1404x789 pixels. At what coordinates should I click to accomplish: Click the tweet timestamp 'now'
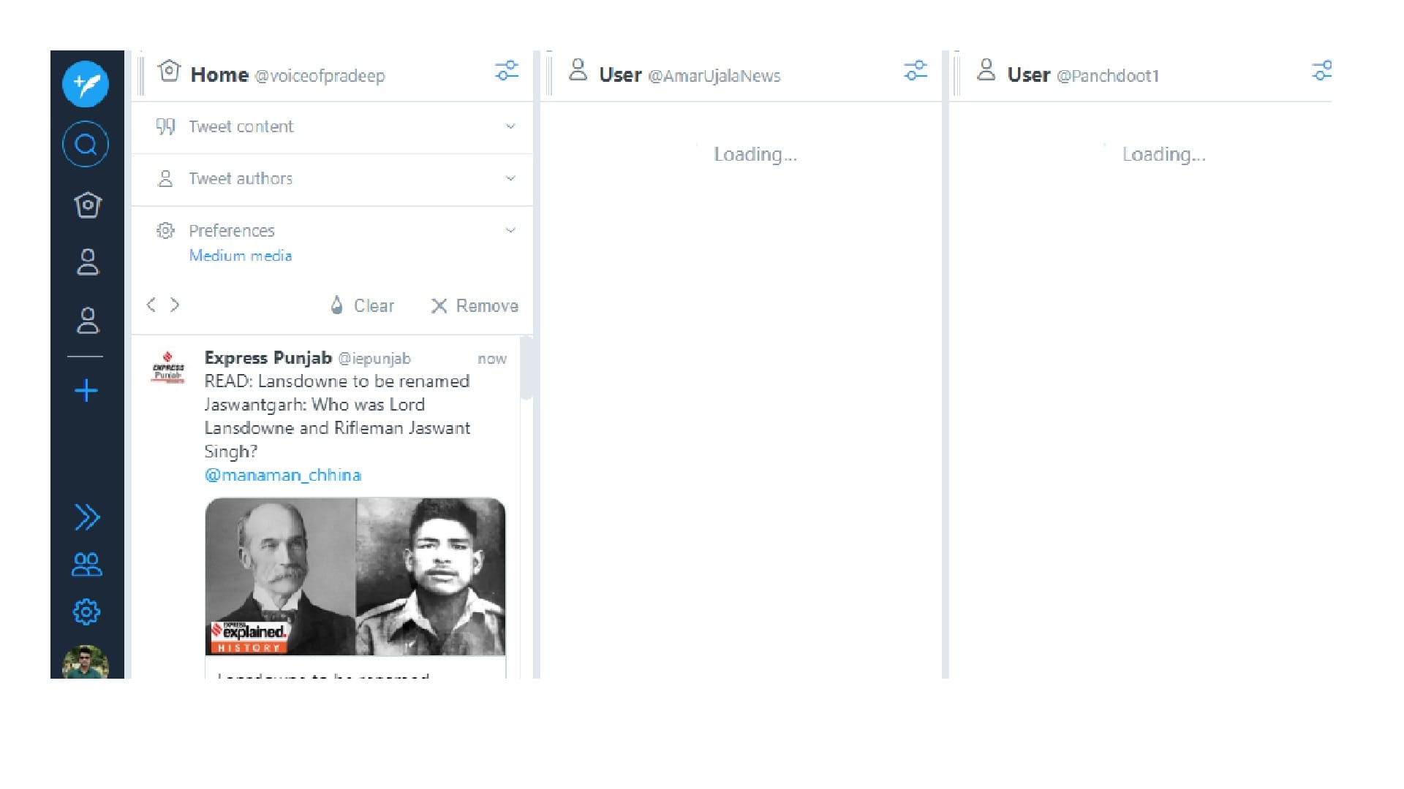[x=492, y=359]
